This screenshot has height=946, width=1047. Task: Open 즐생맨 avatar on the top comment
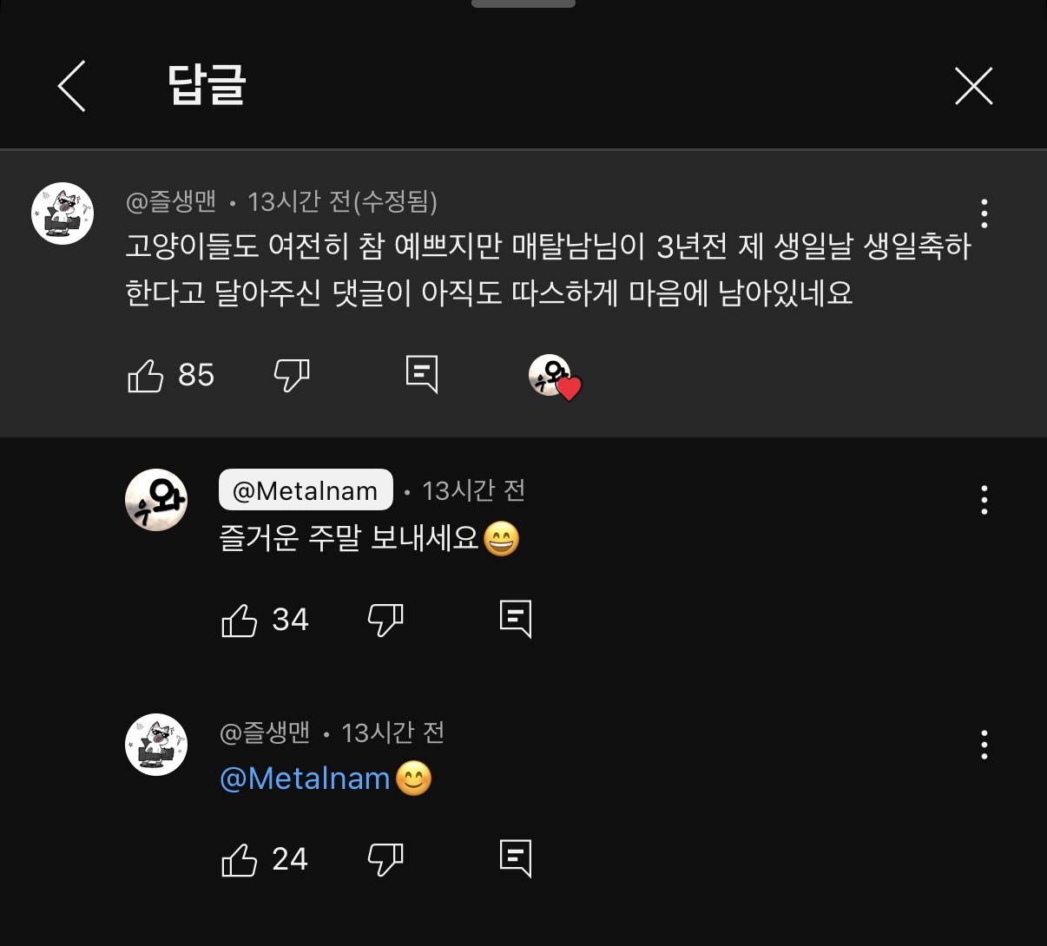pyautogui.click(x=63, y=214)
